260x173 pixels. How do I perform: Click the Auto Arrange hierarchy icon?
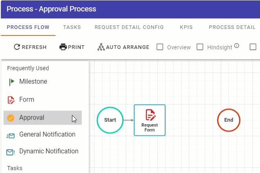click(101, 47)
